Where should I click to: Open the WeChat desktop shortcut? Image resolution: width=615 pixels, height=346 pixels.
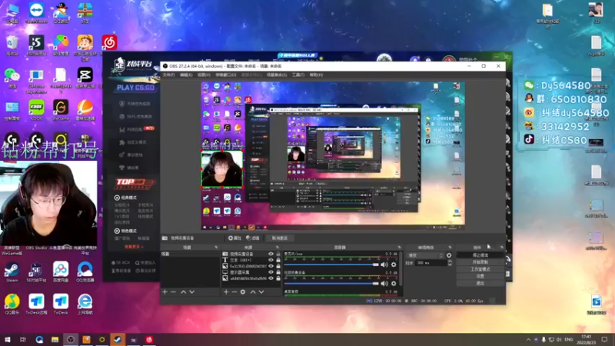12,78
